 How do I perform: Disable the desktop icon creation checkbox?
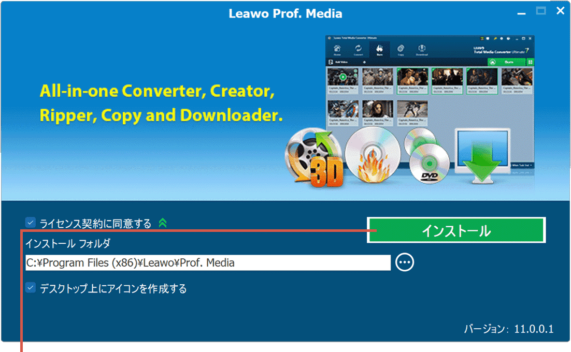(30, 289)
